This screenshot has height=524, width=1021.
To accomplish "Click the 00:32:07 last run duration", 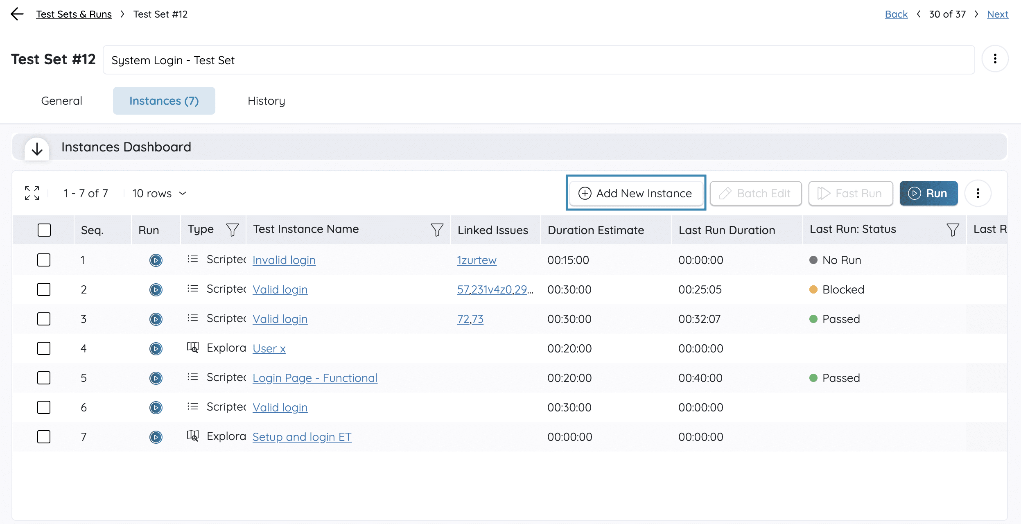I will click(699, 319).
